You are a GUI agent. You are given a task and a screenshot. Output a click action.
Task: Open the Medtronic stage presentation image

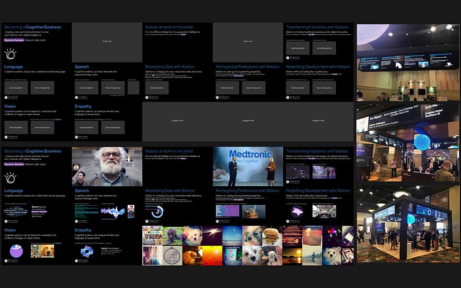tap(248, 166)
